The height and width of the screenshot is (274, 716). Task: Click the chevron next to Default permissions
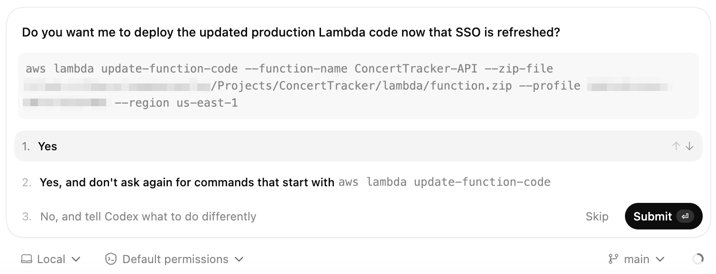pos(239,259)
